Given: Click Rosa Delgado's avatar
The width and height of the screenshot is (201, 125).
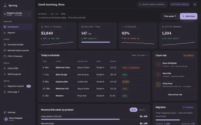Looking at the screenshot, I should [6, 119].
